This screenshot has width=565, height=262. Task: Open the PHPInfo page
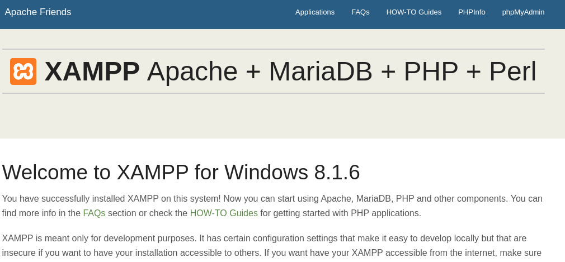(472, 12)
